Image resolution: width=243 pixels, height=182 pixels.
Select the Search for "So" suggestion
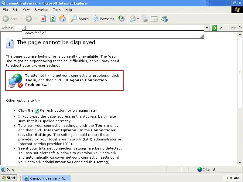coord(35,33)
